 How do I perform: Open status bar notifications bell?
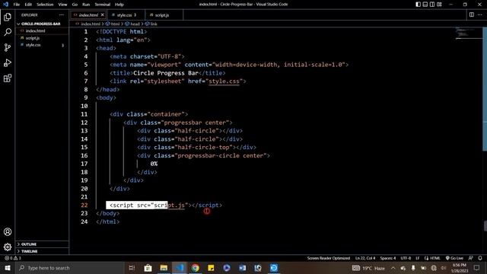pos(480,258)
